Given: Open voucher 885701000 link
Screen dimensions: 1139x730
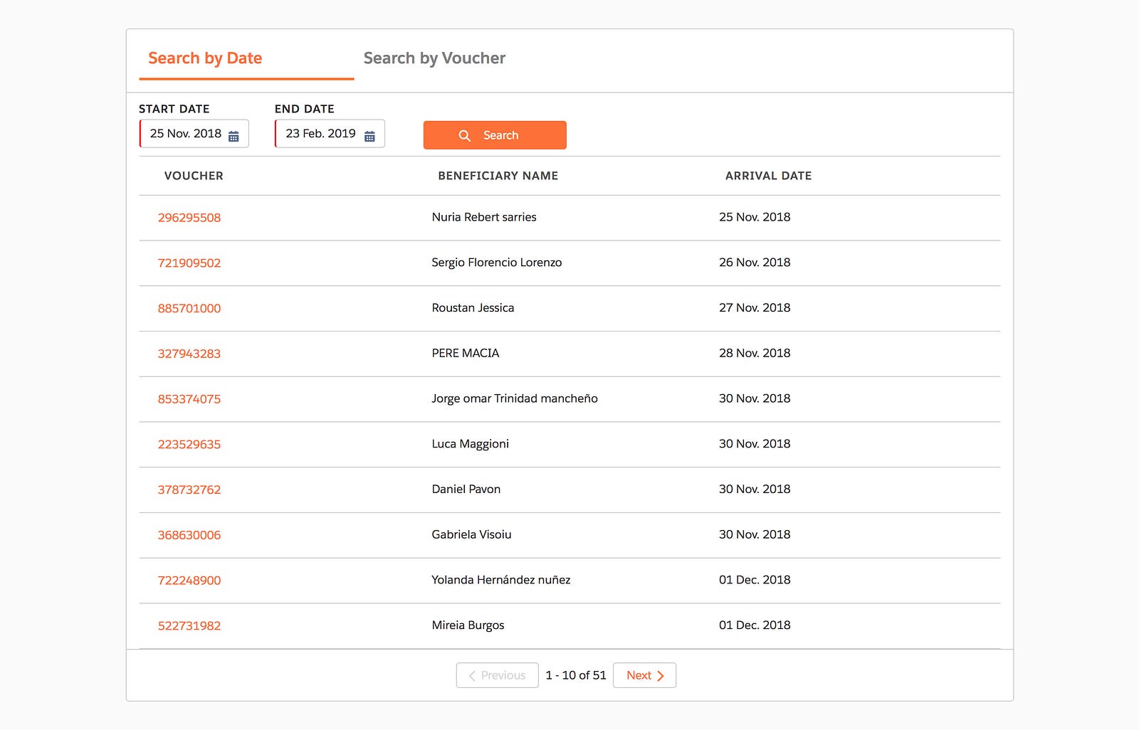Looking at the screenshot, I should pos(189,308).
